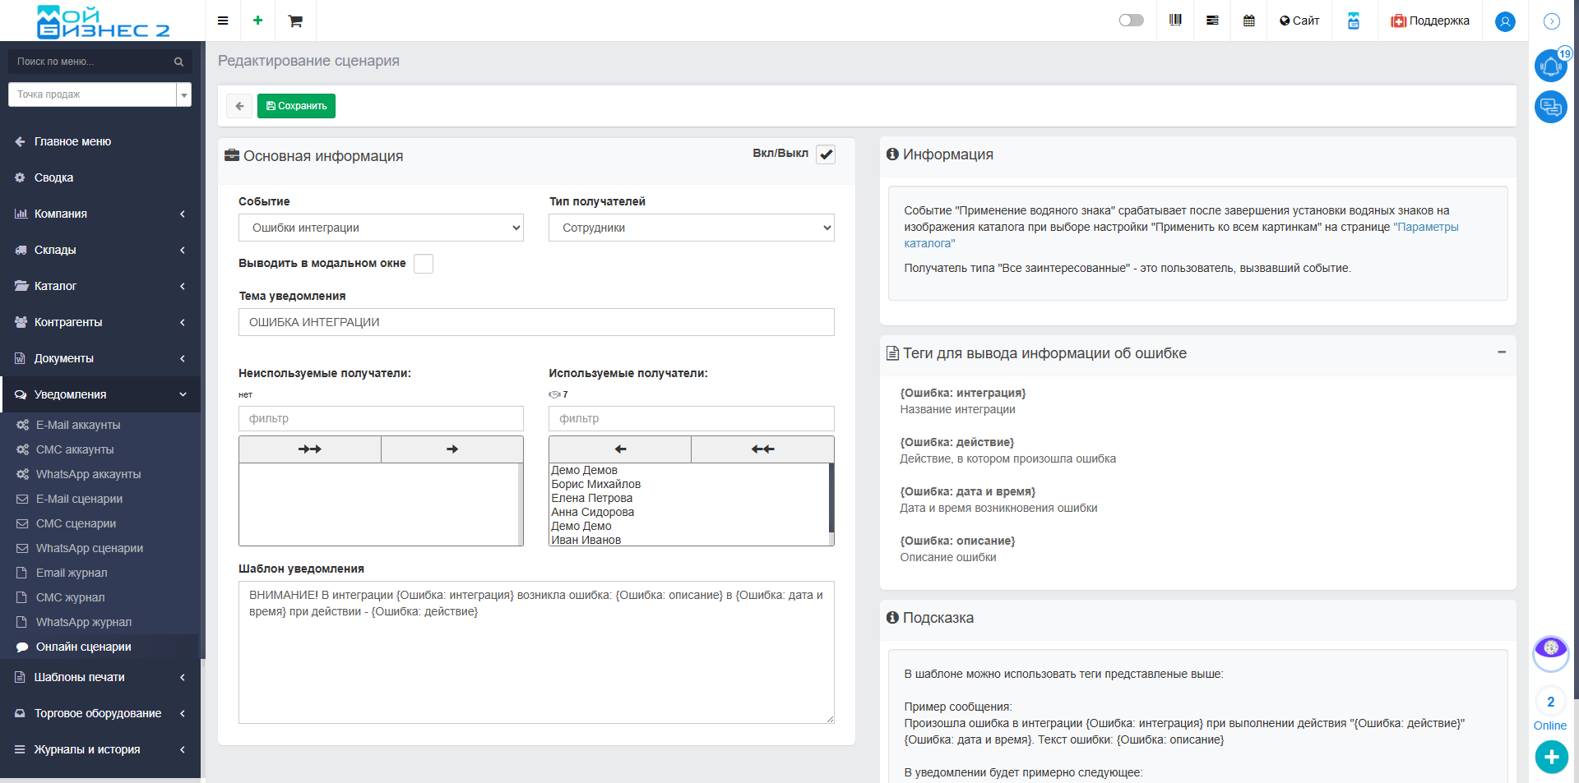Click the hamburger menu icon in top bar
Image resolution: width=1579 pixels, height=783 pixels.
point(223,21)
